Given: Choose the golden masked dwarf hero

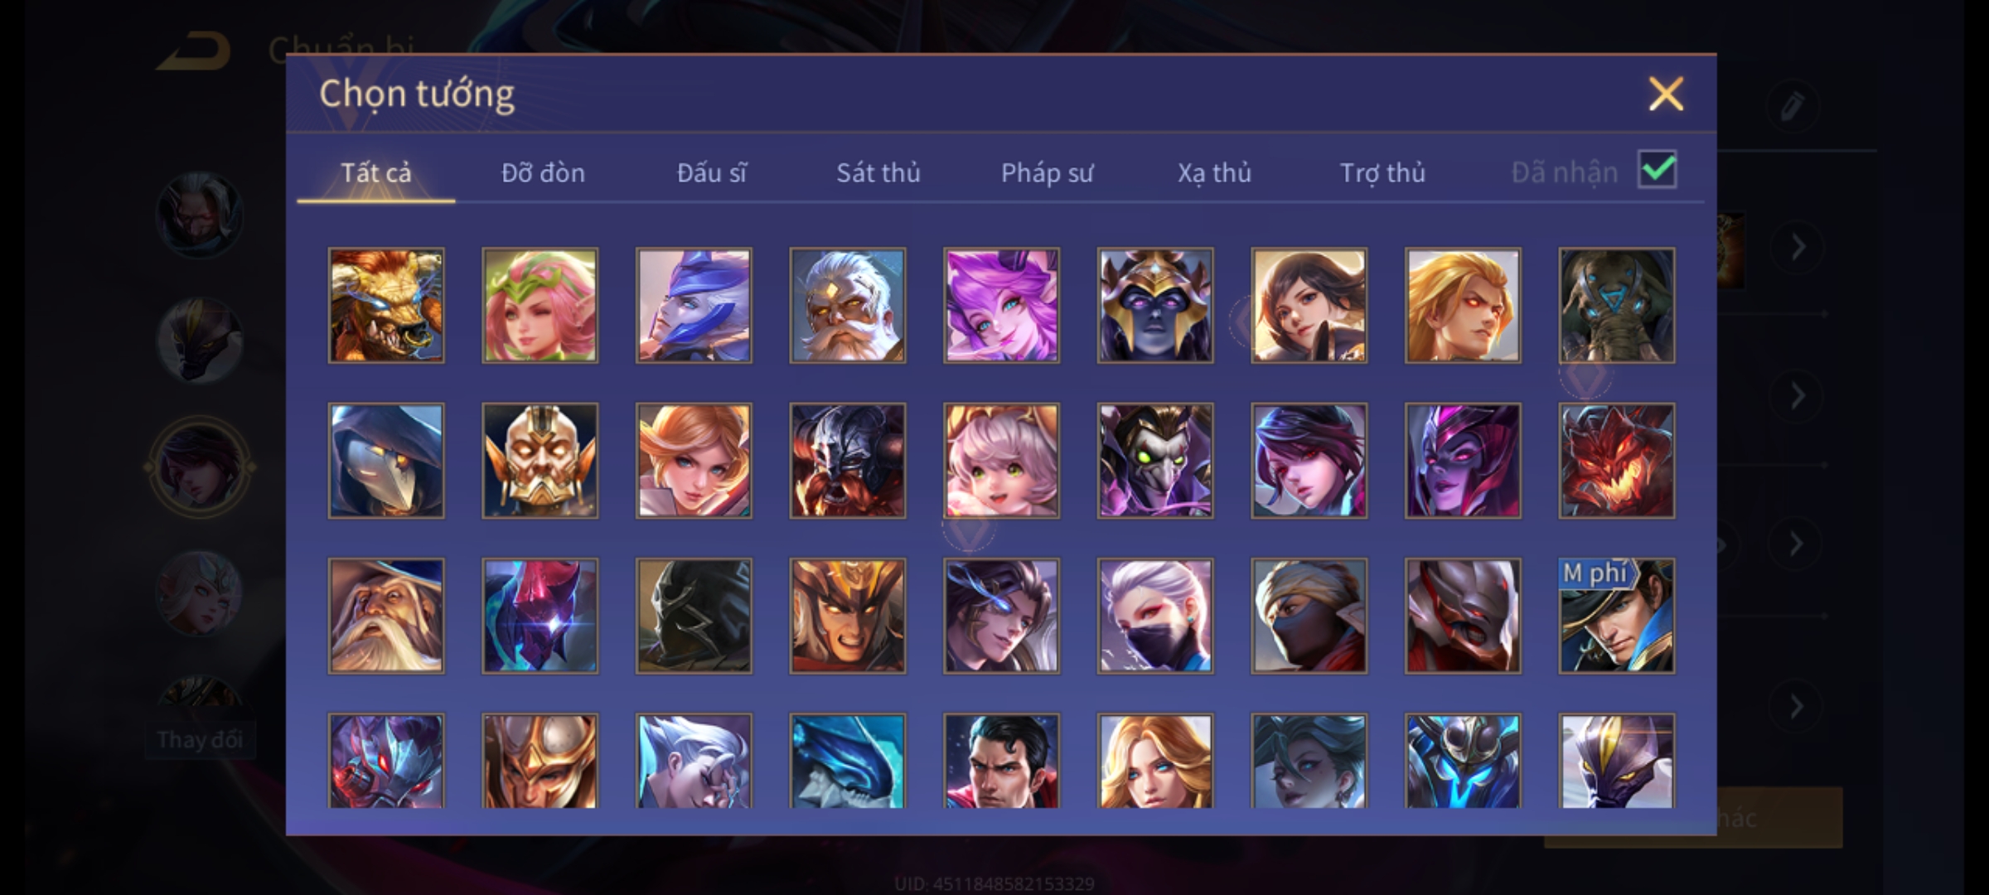Looking at the screenshot, I should pos(540,461).
